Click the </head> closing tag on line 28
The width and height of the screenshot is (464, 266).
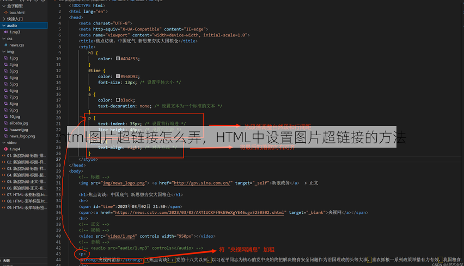click(77, 165)
